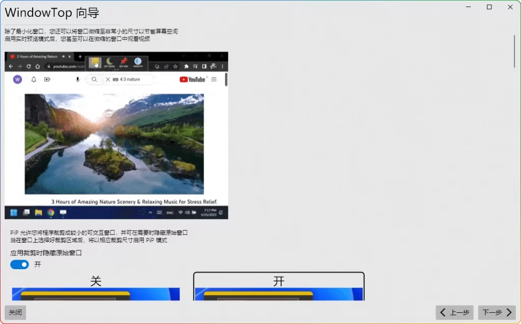Click the 关闭 button
Image resolution: width=521 pixels, height=324 pixels.
tap(15, 312)
